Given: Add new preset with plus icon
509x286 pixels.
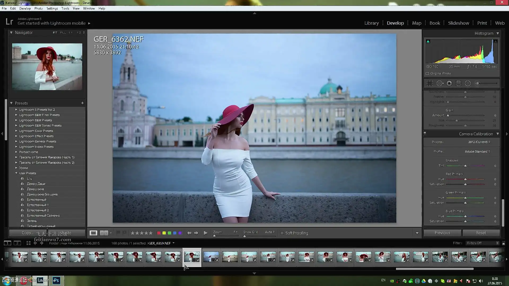Looking at the screenshot, I should coord(82,103).
